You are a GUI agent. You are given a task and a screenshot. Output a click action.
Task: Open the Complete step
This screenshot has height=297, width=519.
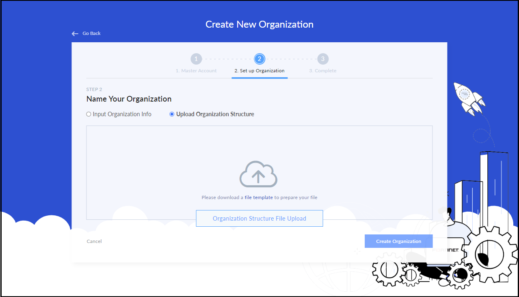pos(323,71)
